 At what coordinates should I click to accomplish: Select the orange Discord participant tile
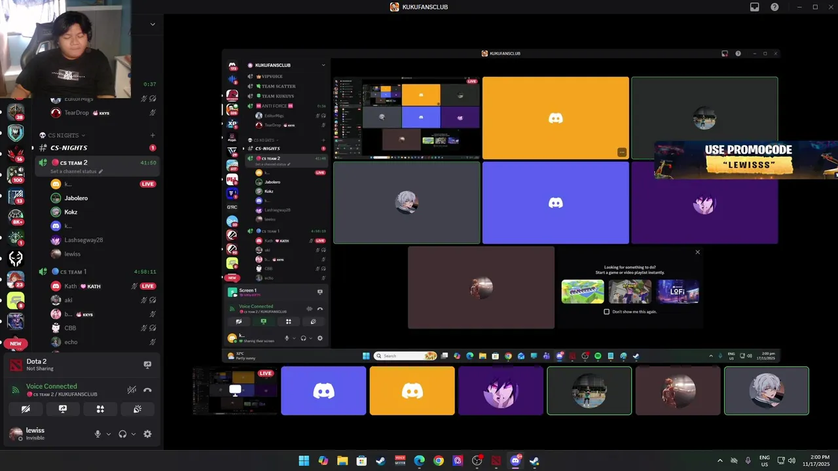pyautogui.click(x=412, y=391)
